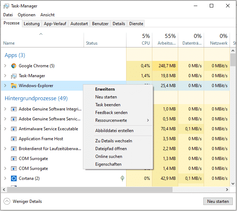Click the Weniger Details arrow circle icon
Image resolution: width=237 pixels, height=211 pixels.
[x=7, y=201]
